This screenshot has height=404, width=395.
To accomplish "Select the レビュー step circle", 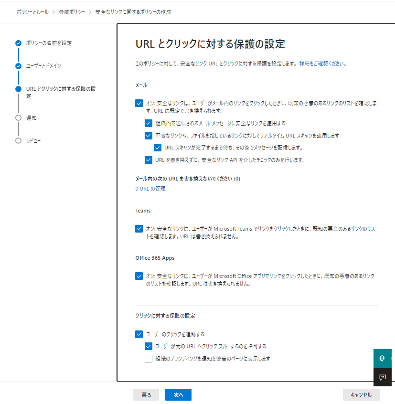I will (18, 140).
